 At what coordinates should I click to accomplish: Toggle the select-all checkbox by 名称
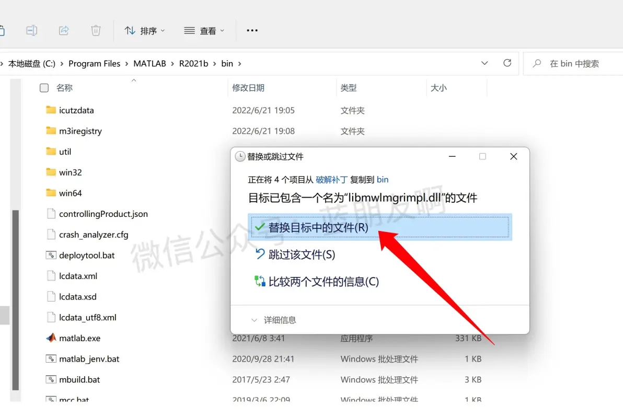(44, 88)
